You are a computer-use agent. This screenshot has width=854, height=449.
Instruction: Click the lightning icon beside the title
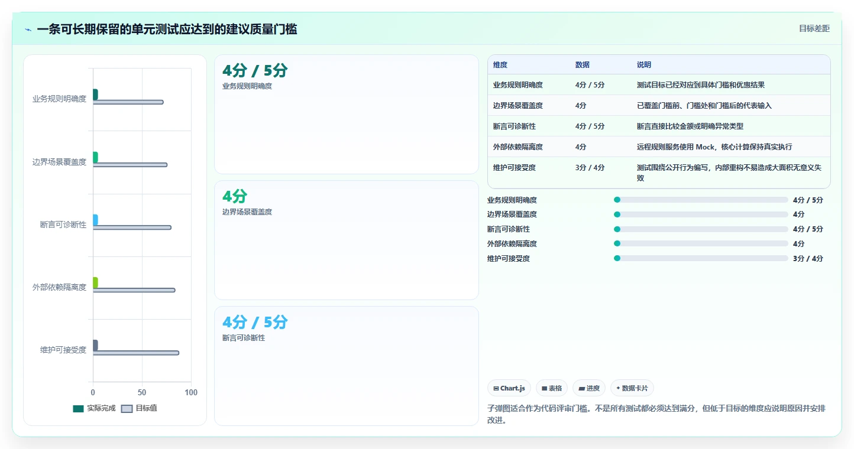coord(28,30)
